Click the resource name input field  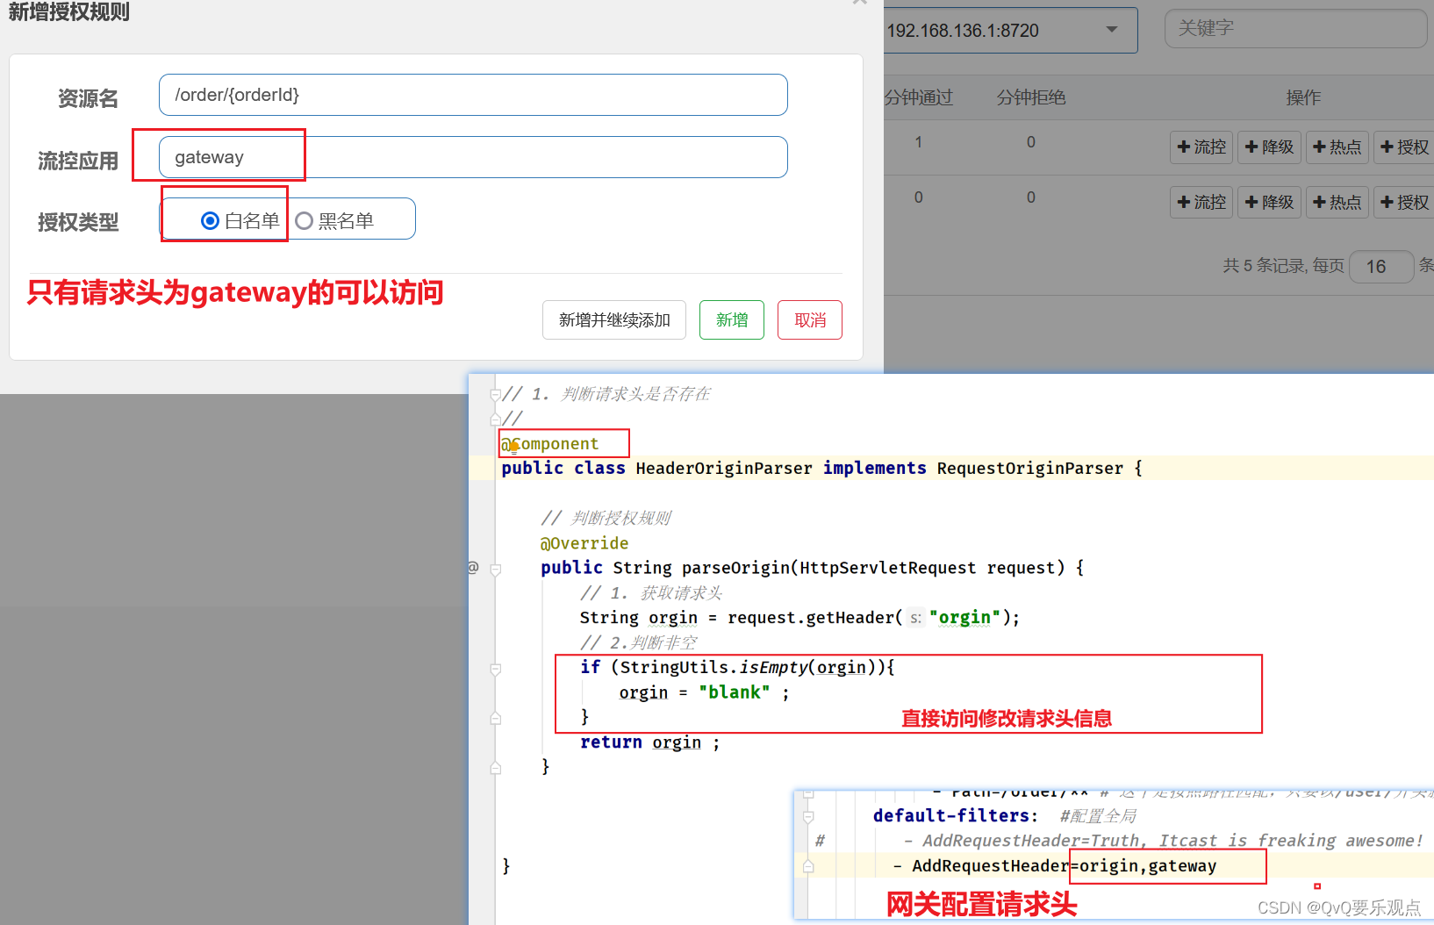(x=473, y=95)
